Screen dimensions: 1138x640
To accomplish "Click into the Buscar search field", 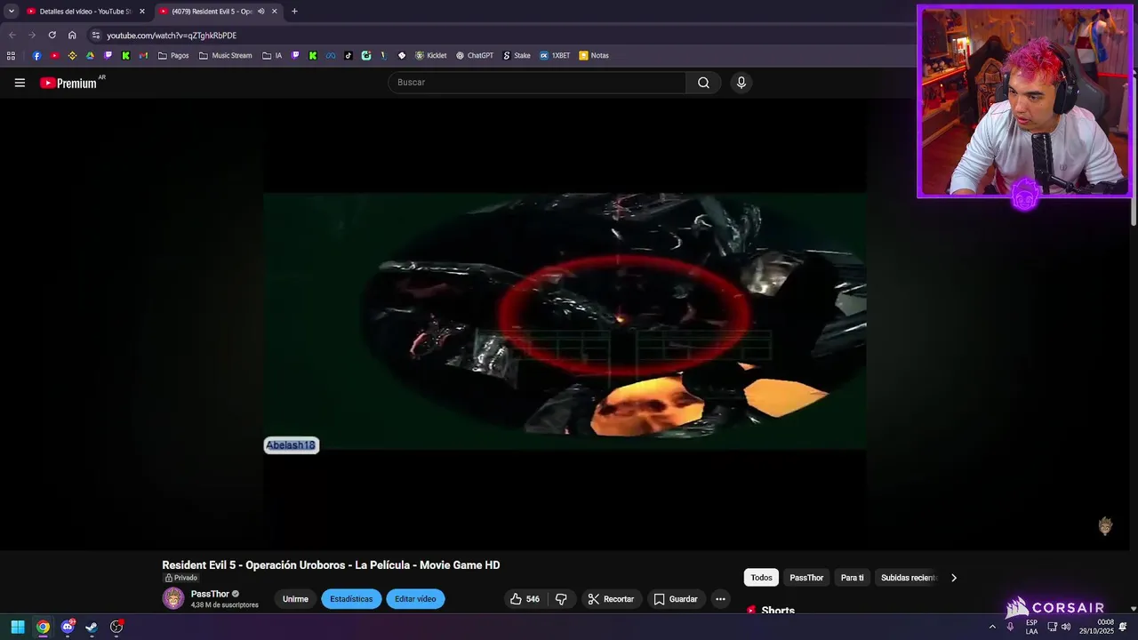I will (x=536, y=83).
